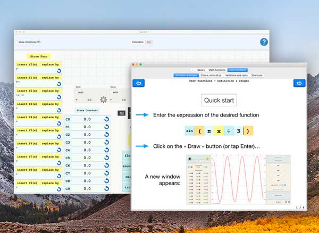This screenshot has width=319, height=233.
Task: Click the sine graph window preview image
Action: click(238, 180)
